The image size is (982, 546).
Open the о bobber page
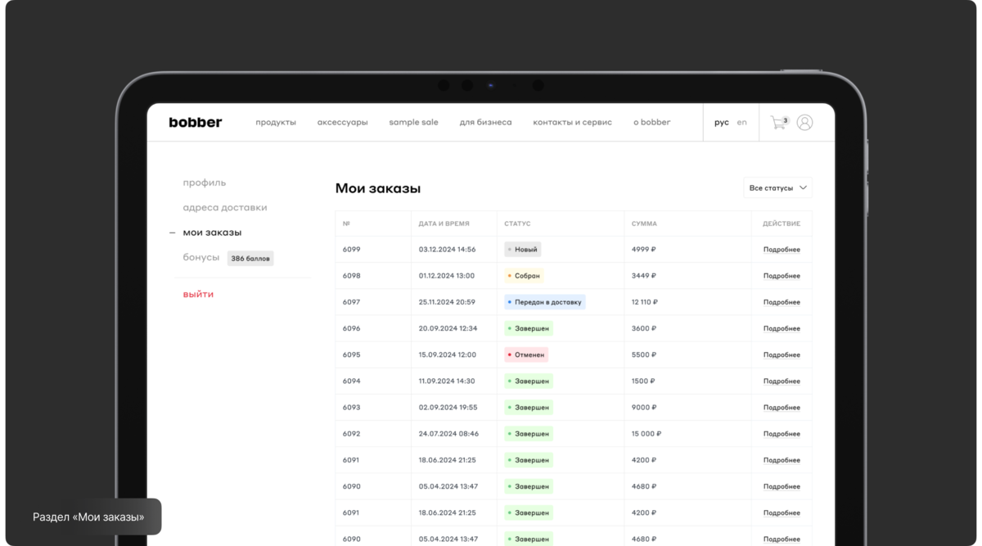point(651,123)
